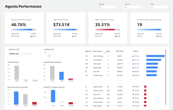Click the $73.51K KPI value
This screenshot has height=110, width=173.
[62, 25]
